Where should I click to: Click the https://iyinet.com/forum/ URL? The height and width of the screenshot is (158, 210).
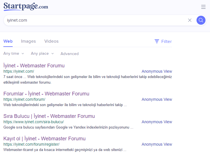coord(24,99)
